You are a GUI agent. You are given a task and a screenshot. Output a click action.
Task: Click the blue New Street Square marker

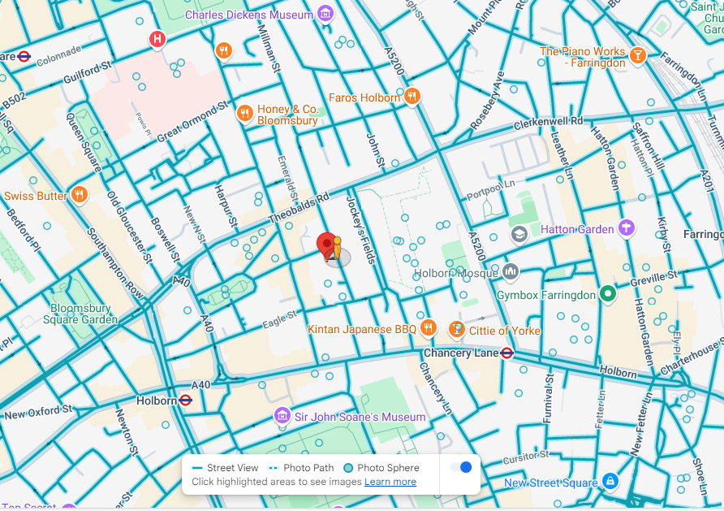point(610,481)
